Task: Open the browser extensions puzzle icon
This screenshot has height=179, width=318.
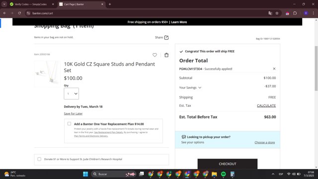Action: [x=295, y=13]
